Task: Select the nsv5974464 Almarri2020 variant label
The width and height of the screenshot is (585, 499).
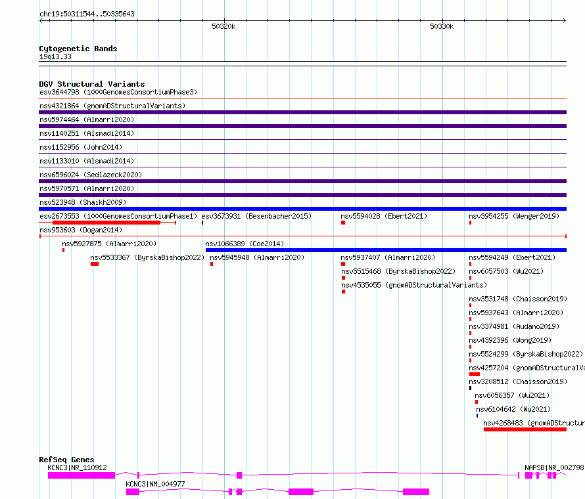Action: 87,119
